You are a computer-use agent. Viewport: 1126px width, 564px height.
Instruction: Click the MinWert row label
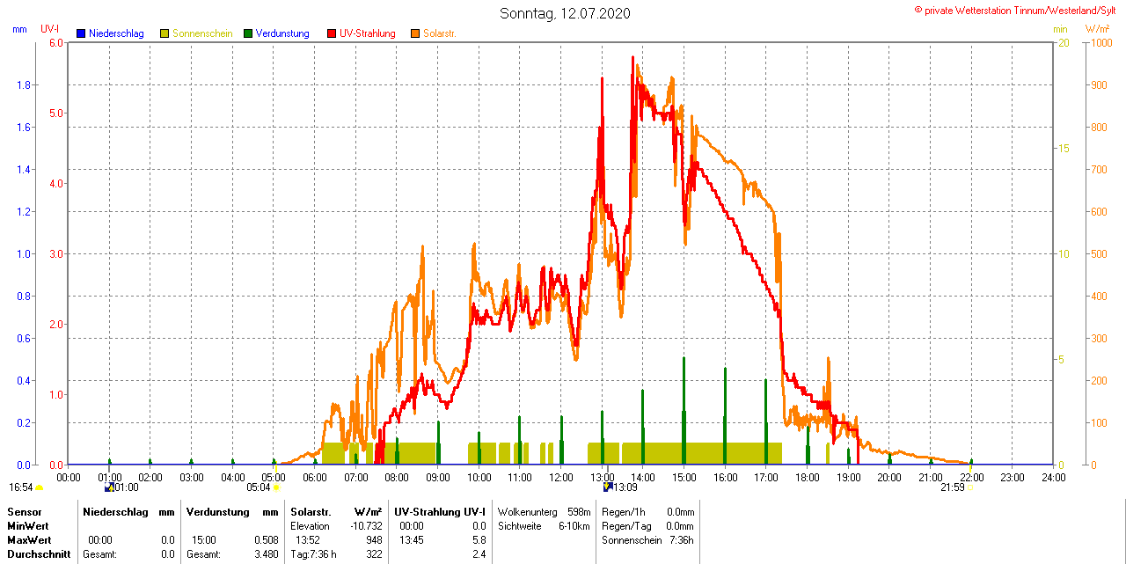[x=30, y=525]
